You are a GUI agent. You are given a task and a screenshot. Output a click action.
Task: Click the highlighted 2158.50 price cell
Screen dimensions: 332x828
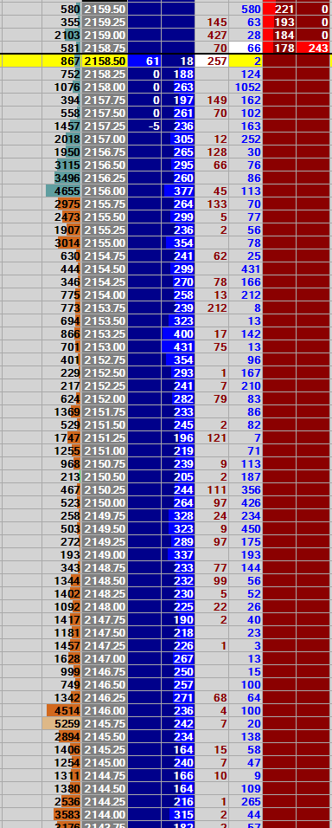click(105, 61)
